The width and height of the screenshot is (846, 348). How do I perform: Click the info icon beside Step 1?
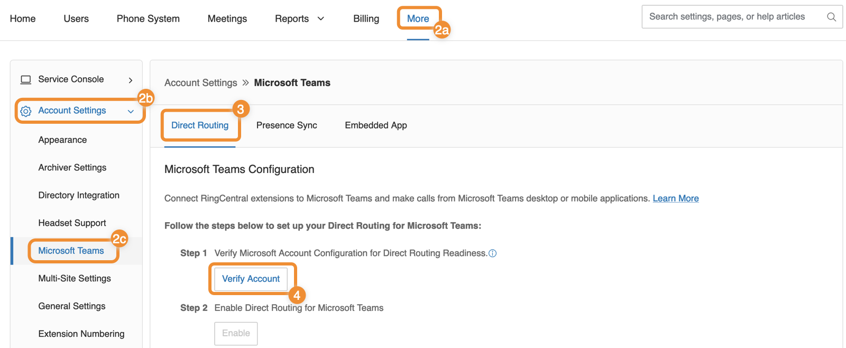(493, 253)
